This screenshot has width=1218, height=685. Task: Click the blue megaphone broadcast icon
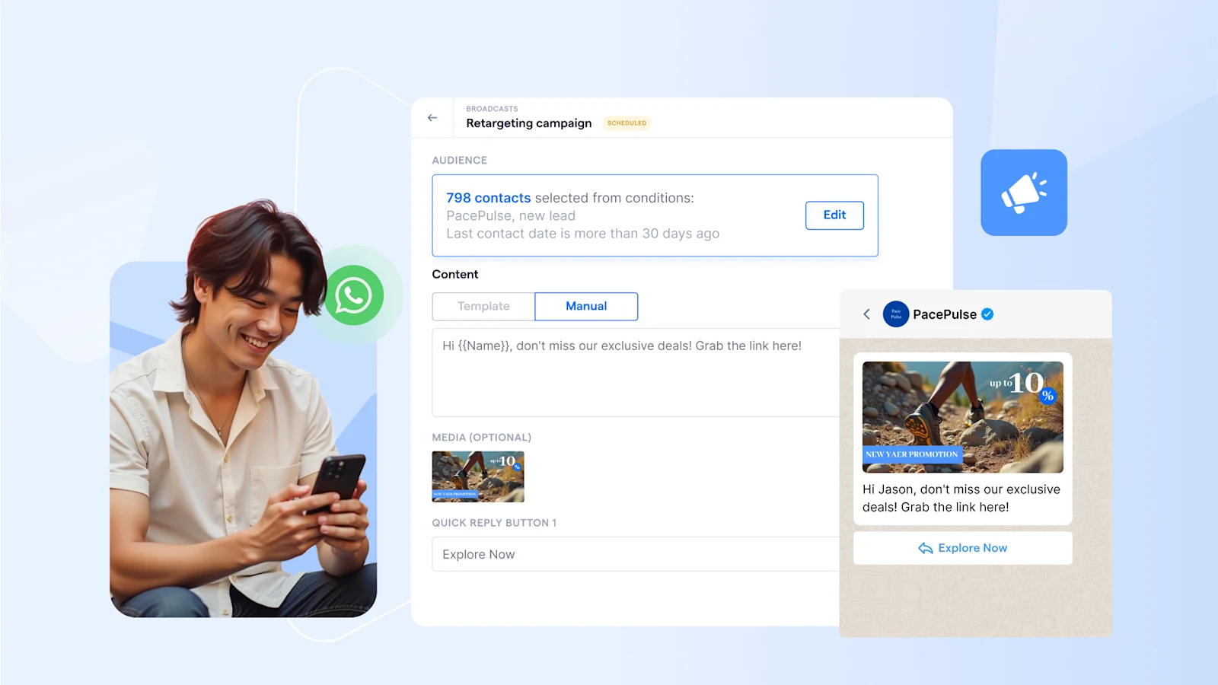(1024, 193)
